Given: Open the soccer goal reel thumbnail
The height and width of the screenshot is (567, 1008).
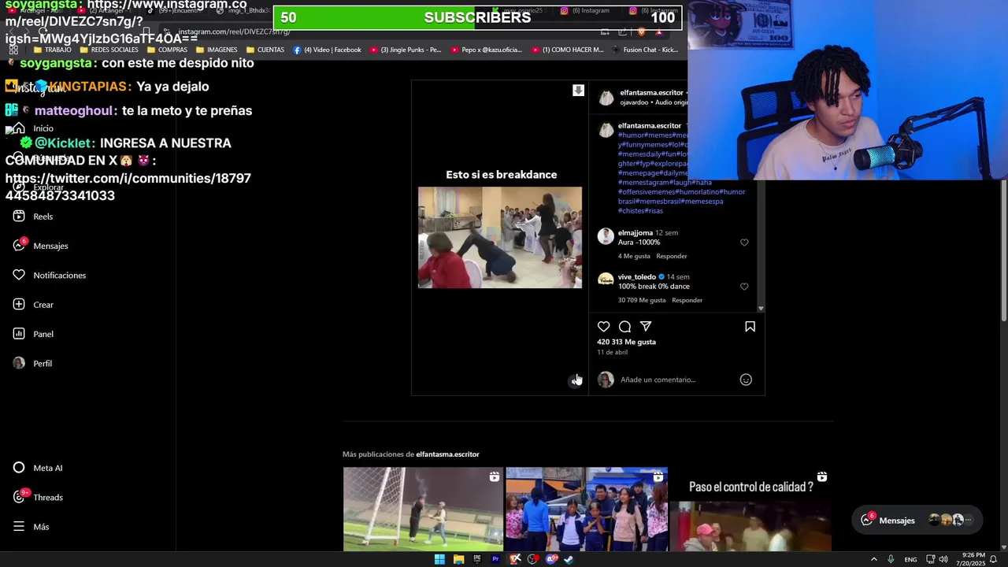Looking at the screenshot, I should point(423,509).
